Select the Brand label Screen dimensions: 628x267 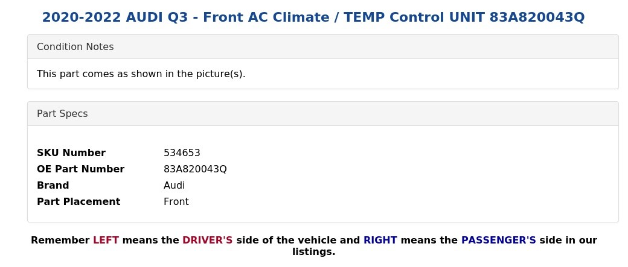pyautogui.click(x=53, y=186)
